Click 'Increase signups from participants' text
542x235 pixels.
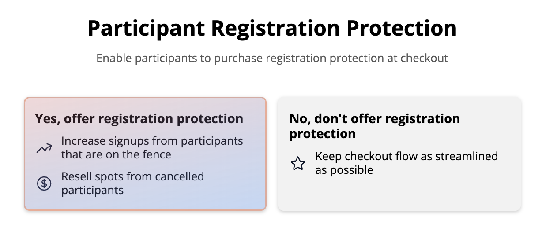[152, 141]
